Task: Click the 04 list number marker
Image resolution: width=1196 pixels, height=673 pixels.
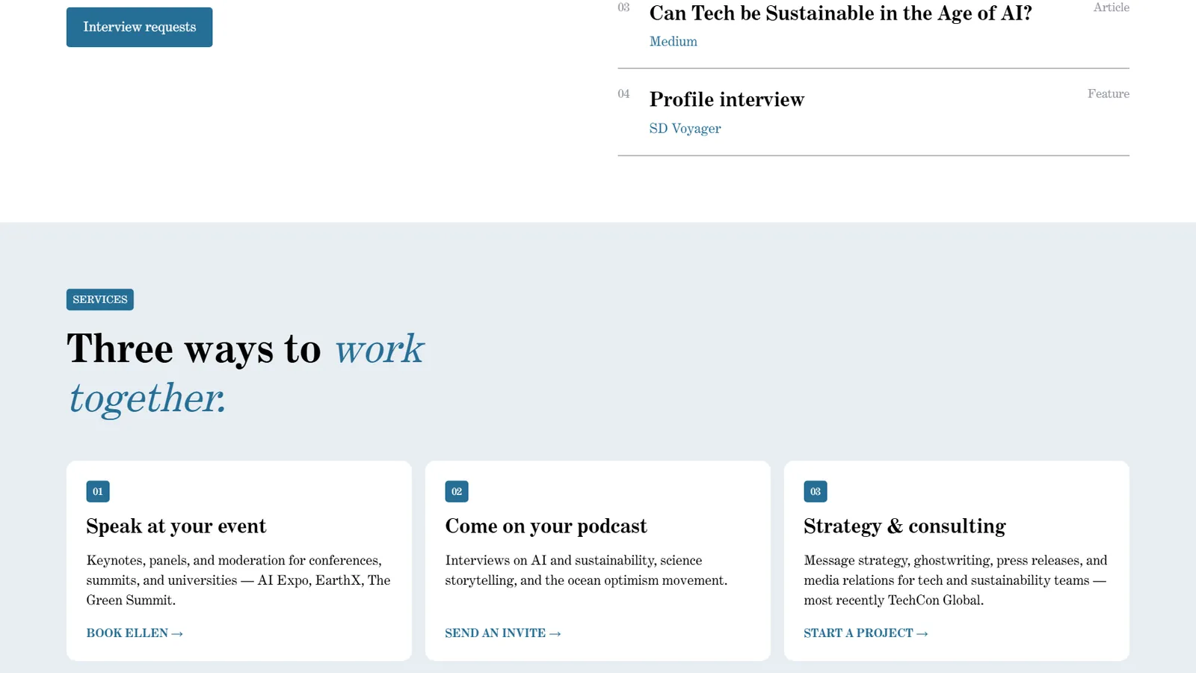Action: point(623,94)
